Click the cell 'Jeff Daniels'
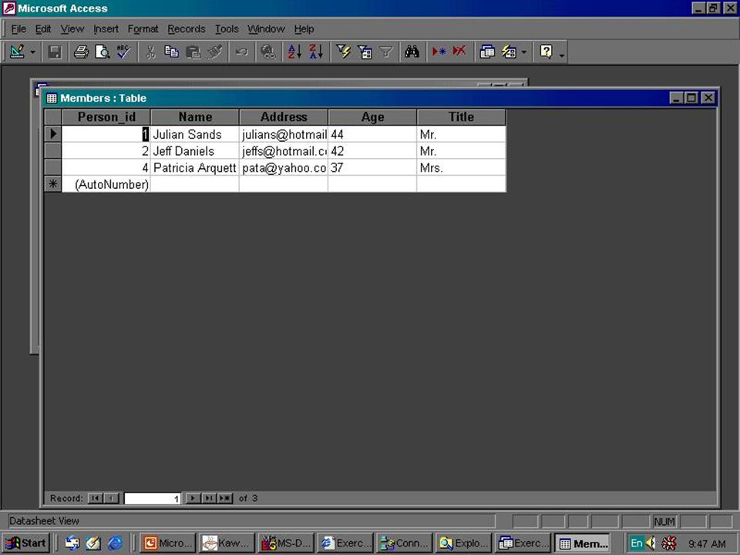 tap(194, 151)
